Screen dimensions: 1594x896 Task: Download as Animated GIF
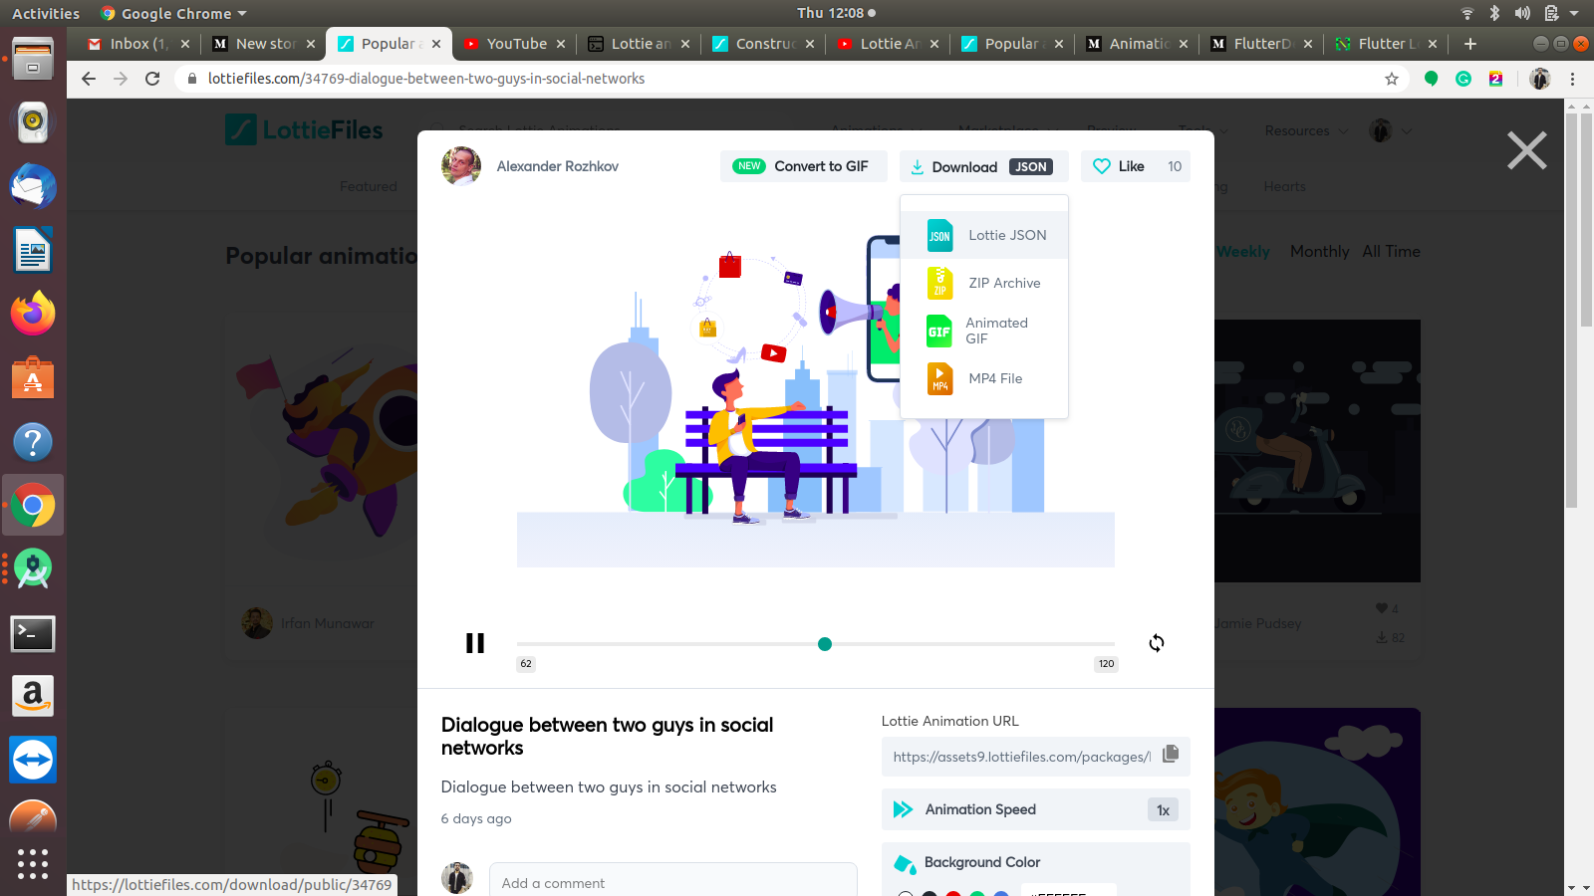tap(996, 331)
